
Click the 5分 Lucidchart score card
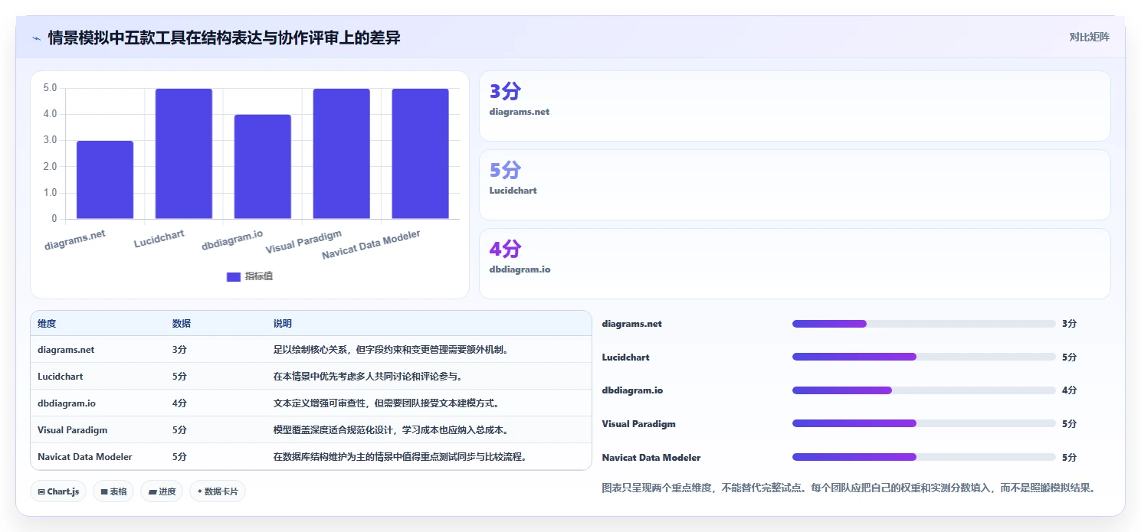tap(795, 185)
